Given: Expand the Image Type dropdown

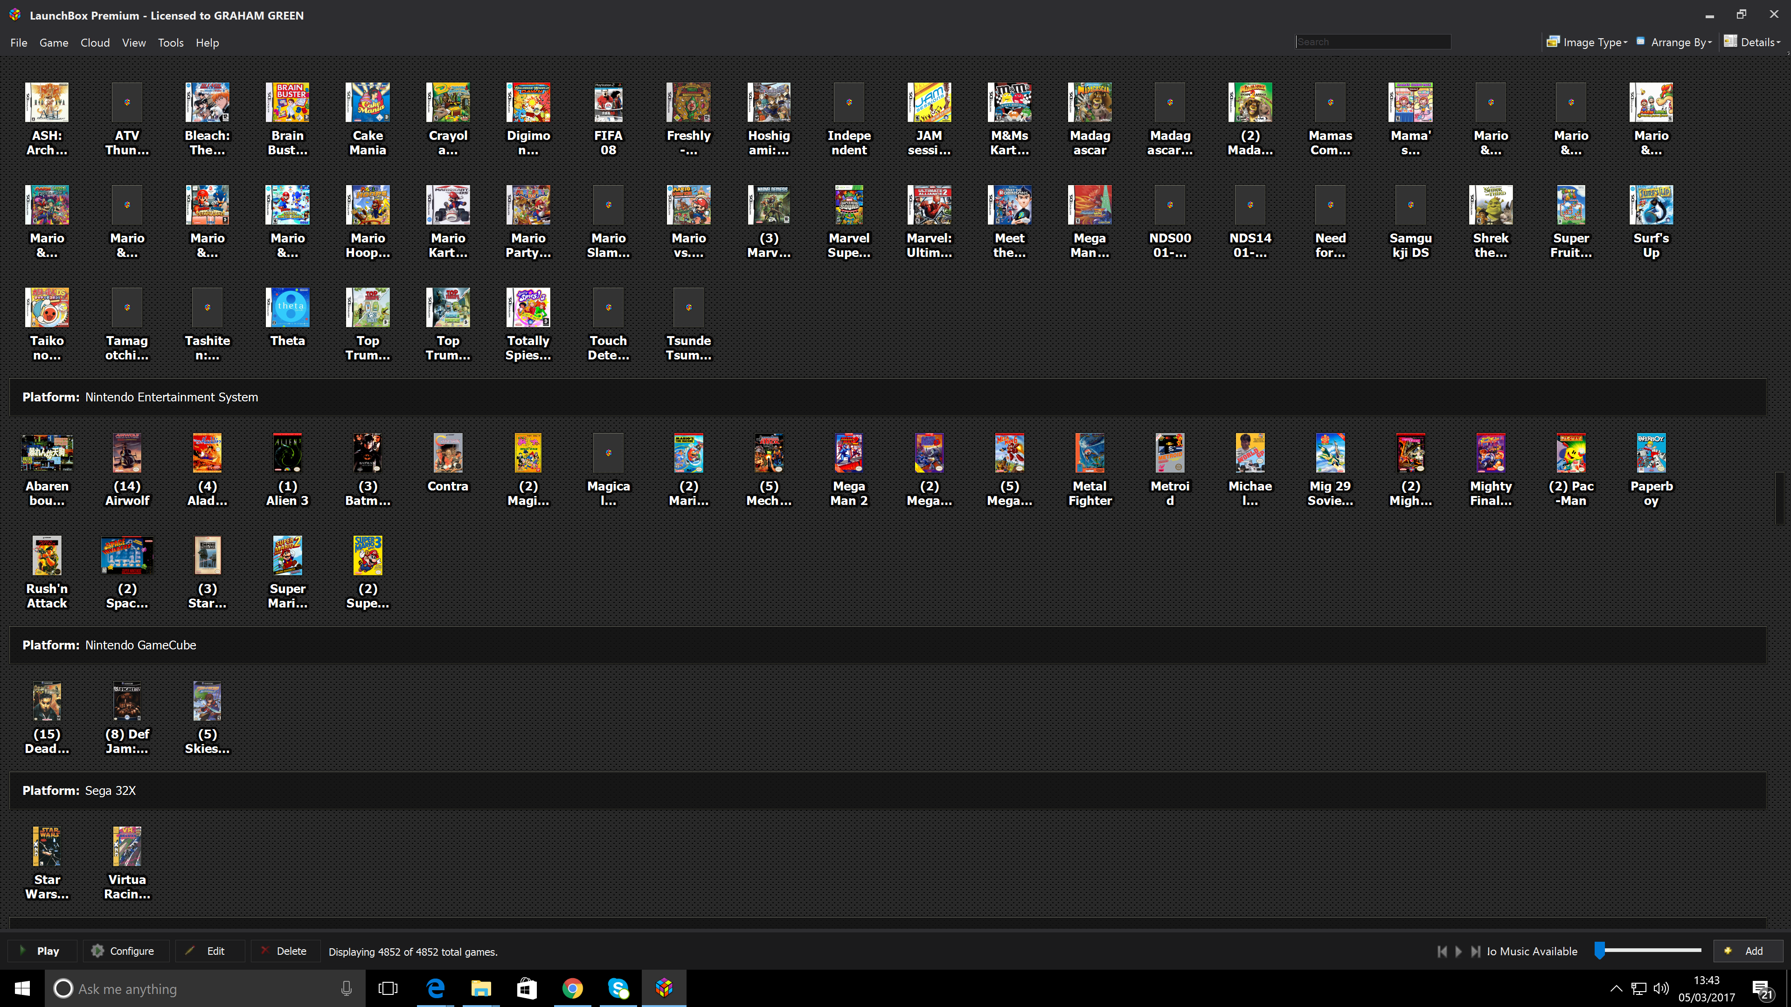Looking at the screenshot, I should pyautogui.click(x=1587, y=41).
